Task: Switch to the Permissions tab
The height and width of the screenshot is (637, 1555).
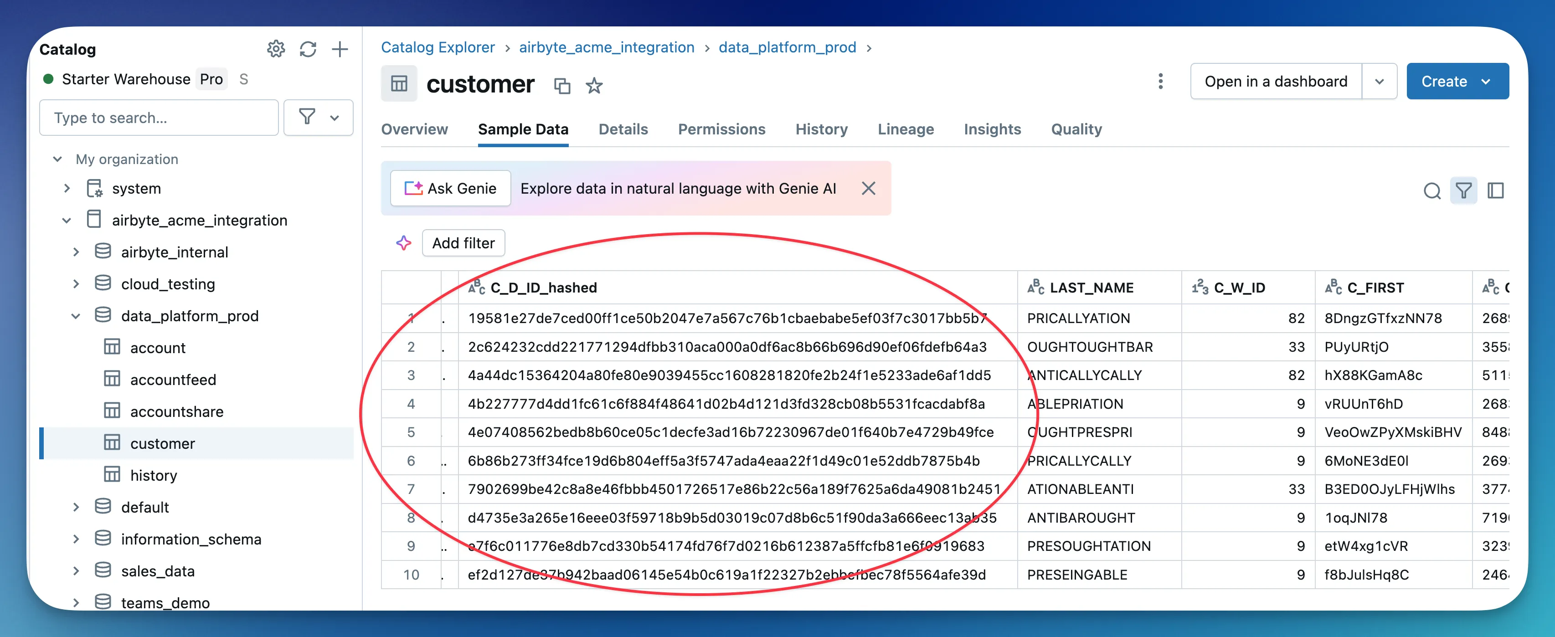Action: 721,129
